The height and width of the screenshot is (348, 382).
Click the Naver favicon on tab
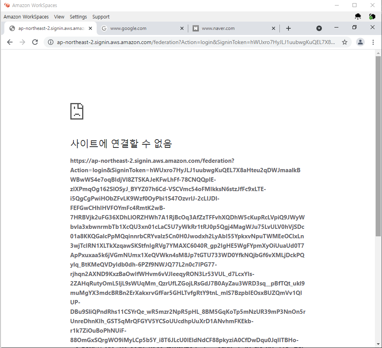[196, 28]
